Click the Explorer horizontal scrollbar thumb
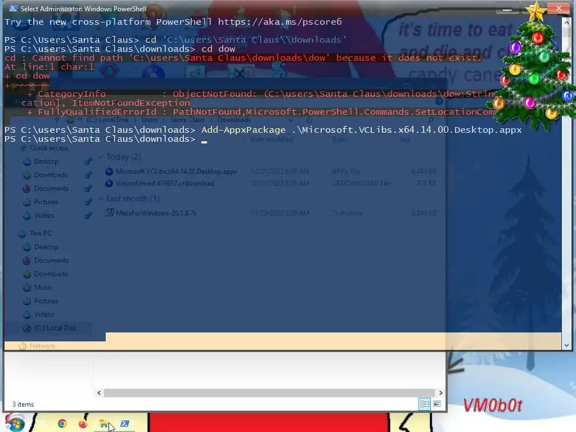 click(x=269, y=393)
